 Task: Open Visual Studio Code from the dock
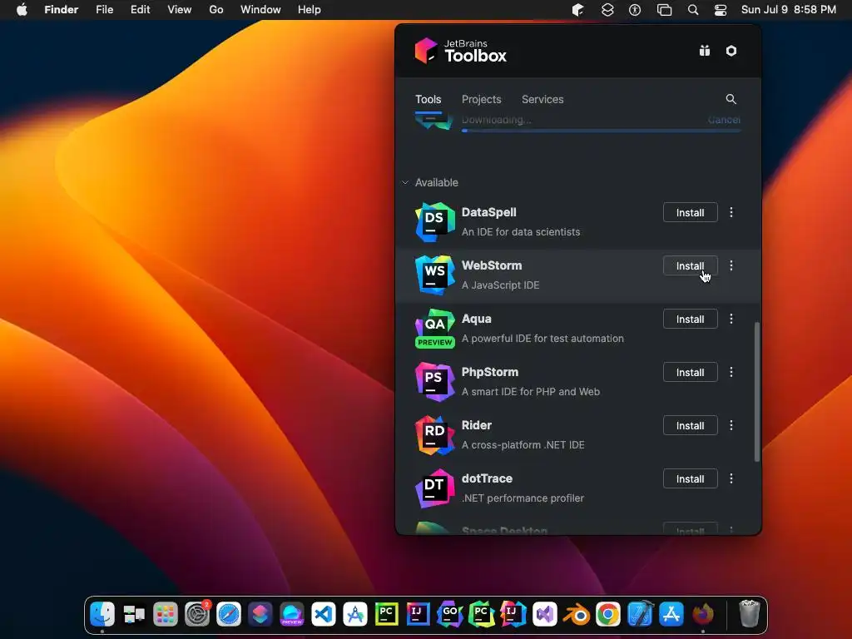point(324,615)
